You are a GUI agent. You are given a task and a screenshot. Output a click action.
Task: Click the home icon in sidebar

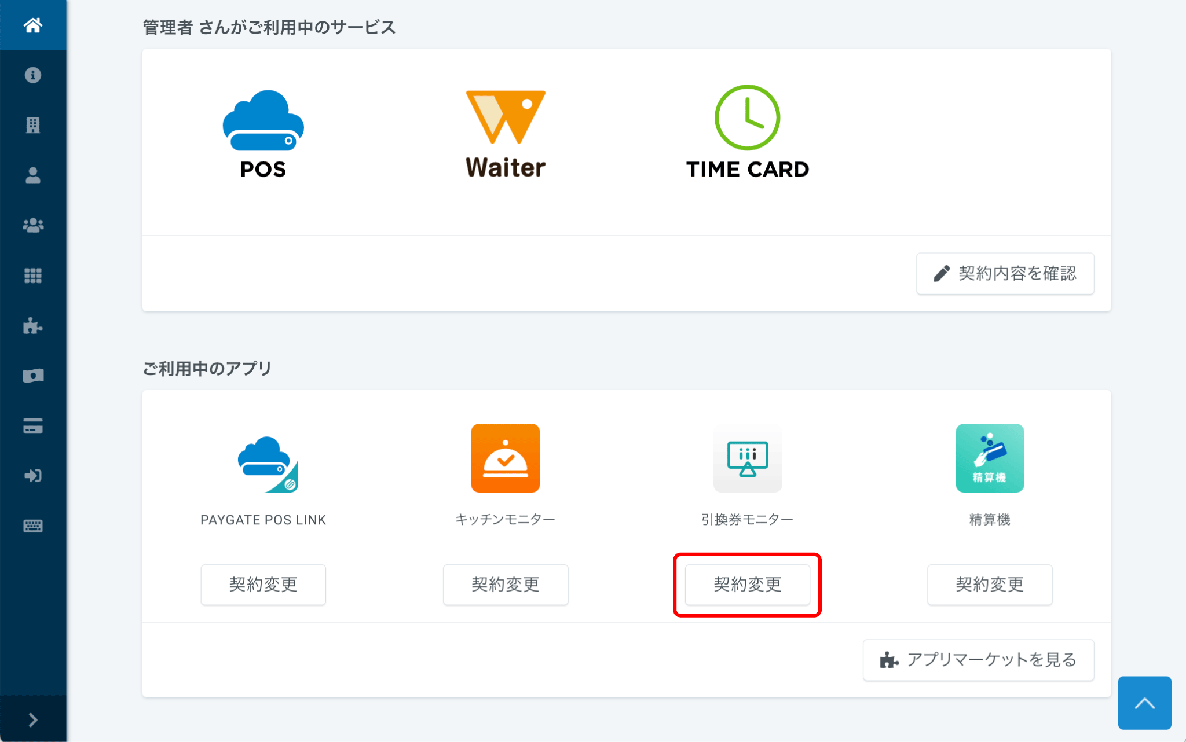[x=33, y=25]
